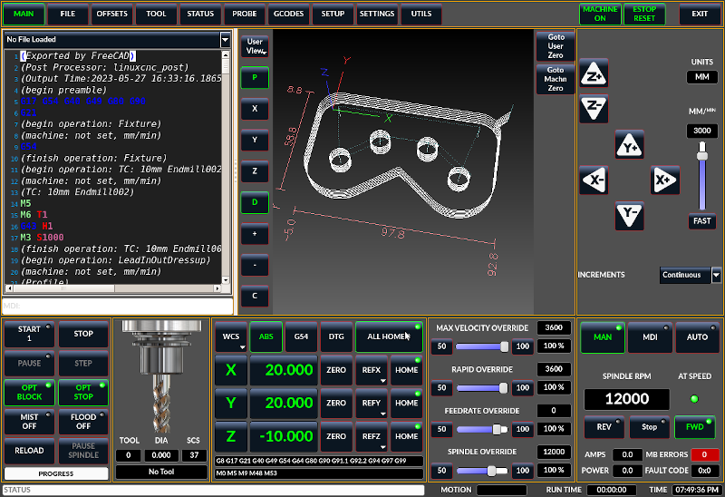The width and height of the screenshot is (725, 497).
Task: Clear the plot with C button
Action: click(x=255, y=296)
